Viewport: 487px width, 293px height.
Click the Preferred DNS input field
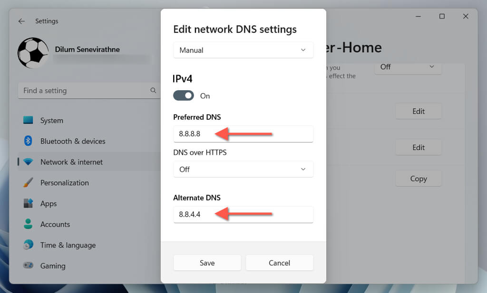coord(243,134)
